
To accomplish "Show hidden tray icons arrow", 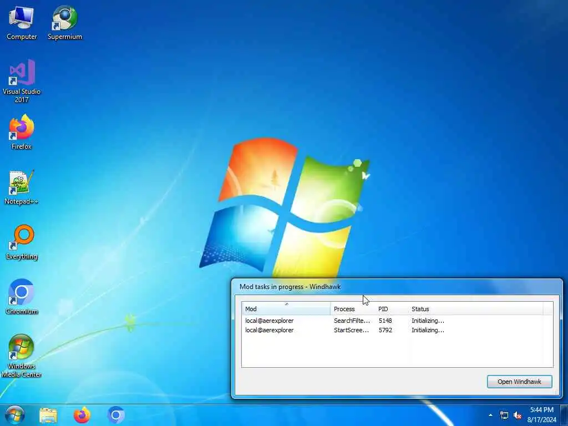I will coord(490,415).
